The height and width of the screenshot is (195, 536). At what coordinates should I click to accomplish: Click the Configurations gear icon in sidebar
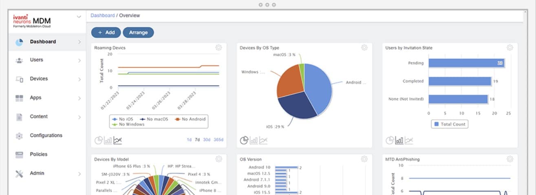(19, 136)
